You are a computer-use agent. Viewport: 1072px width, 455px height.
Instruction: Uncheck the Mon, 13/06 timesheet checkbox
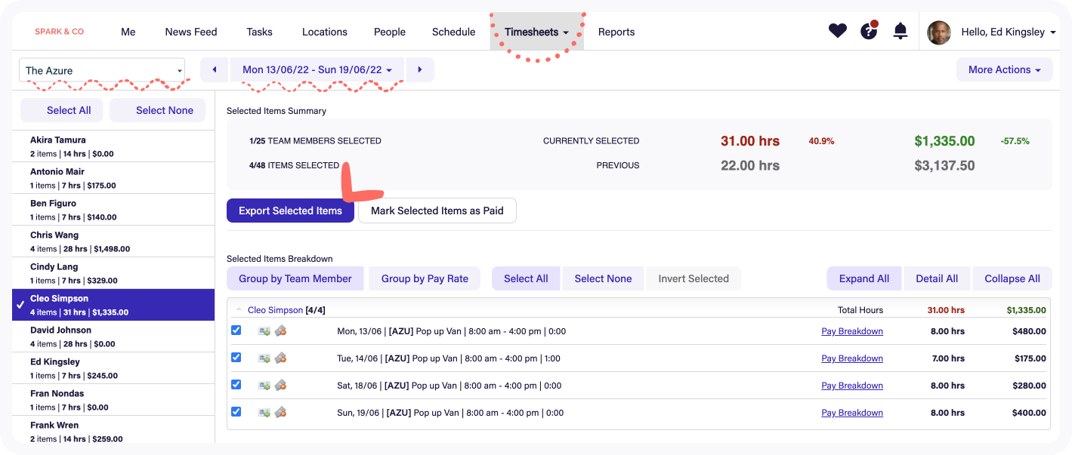click(236, 330)
